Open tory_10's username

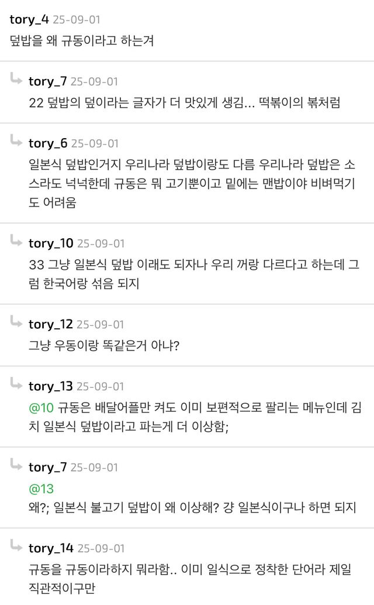51,243
